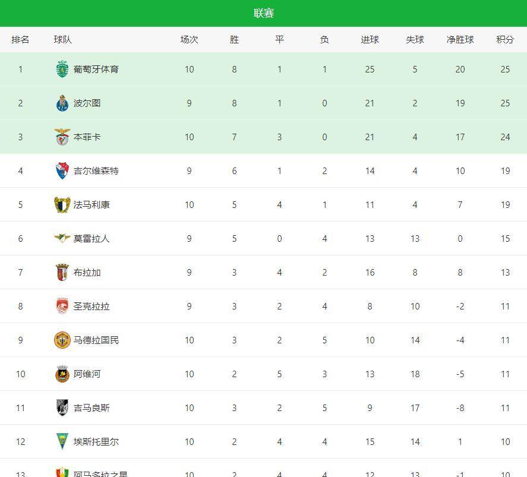Screen dimensions: 527x477
Task: Click the 积分 column header
Action: pyautogui.click(x=505, y=40)
